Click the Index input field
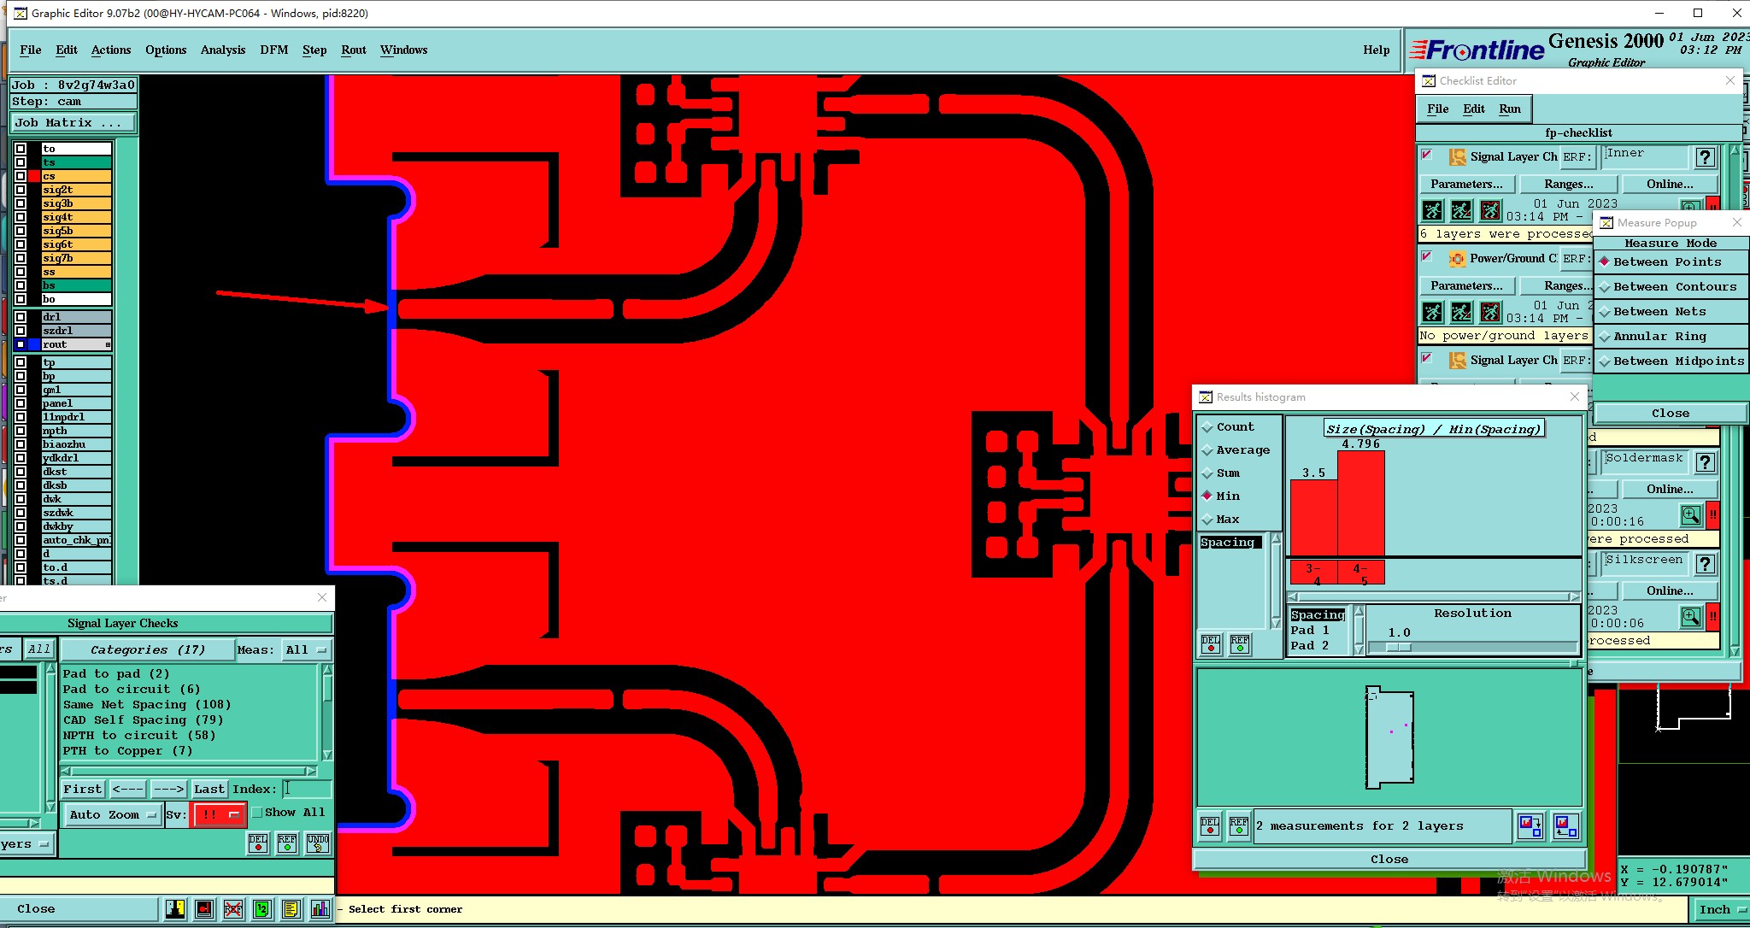 (x=307, y=789)
